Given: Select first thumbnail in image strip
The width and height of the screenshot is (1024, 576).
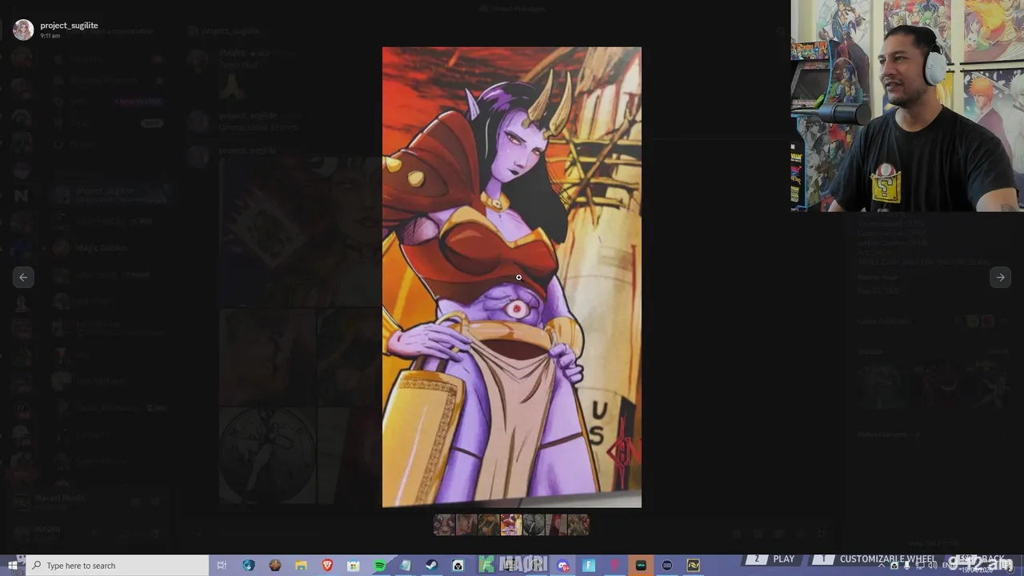Looking at the screenshot, I should tap(444, 525).
